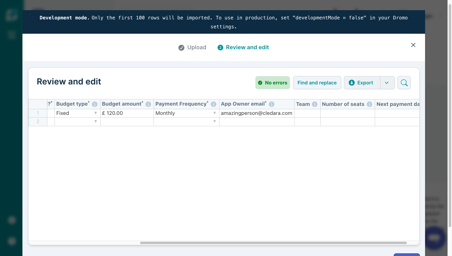452x256 pixels.
Task: Click the empty Budget amount cell in row 2
Action: click(x=127, y=122)
